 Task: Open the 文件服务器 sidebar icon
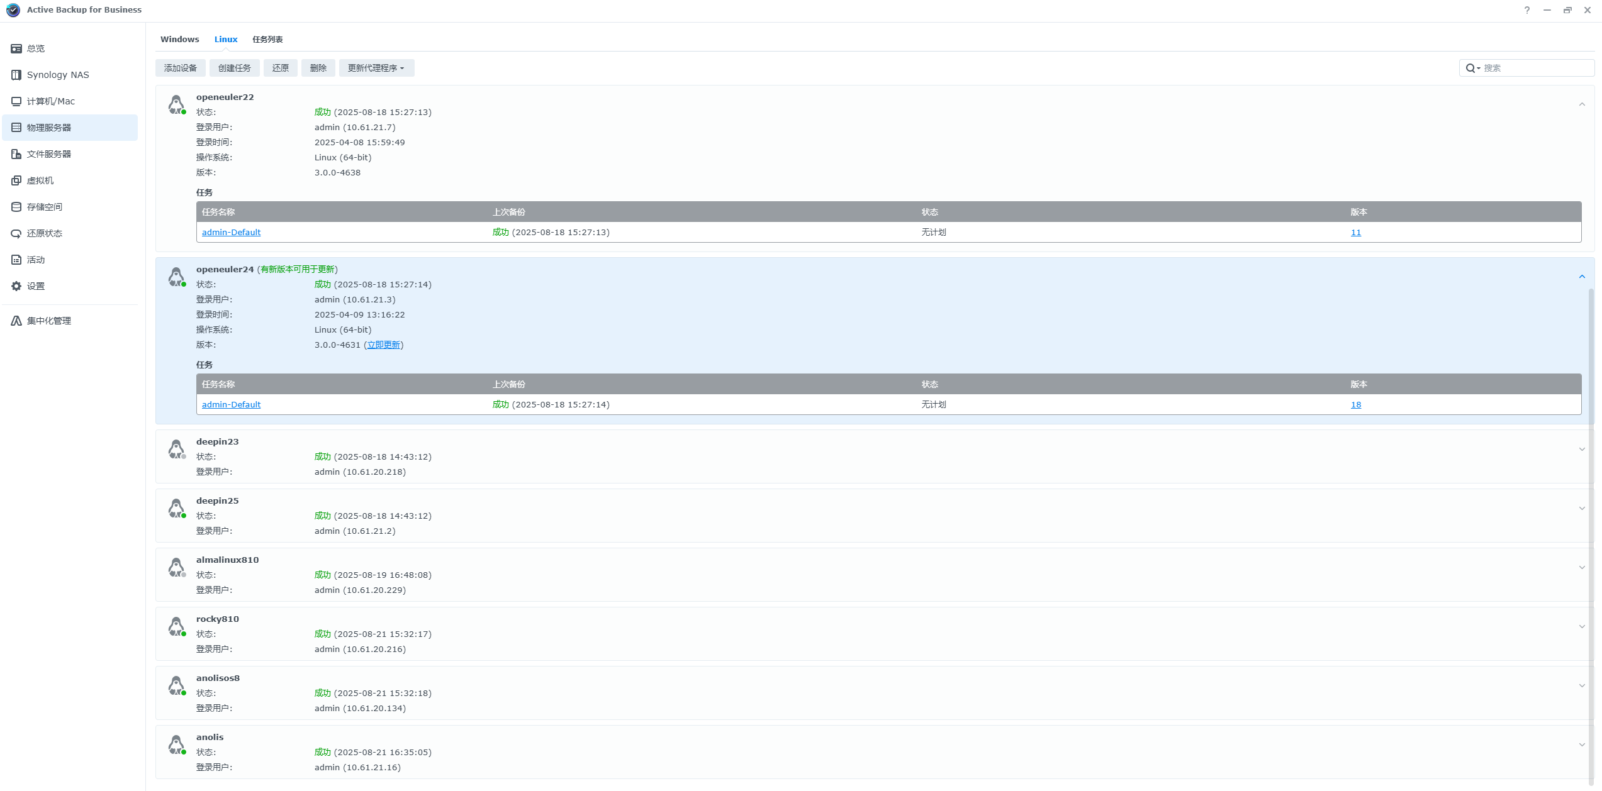[16, 154]
